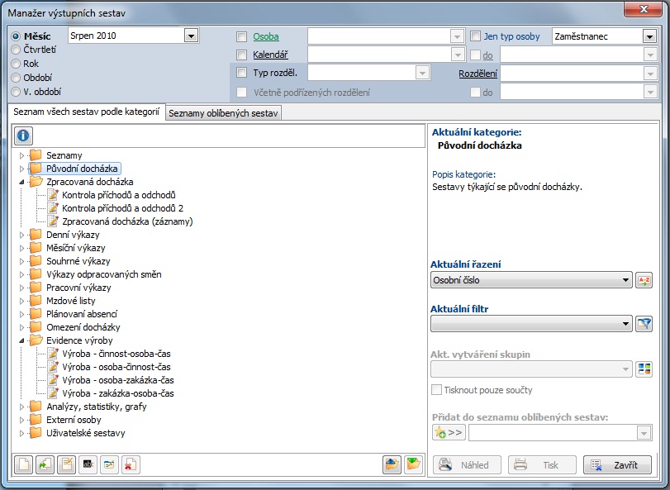Open report properties edit icon
670x490 pixels.
pyautogui.click(x=109, y=464)
